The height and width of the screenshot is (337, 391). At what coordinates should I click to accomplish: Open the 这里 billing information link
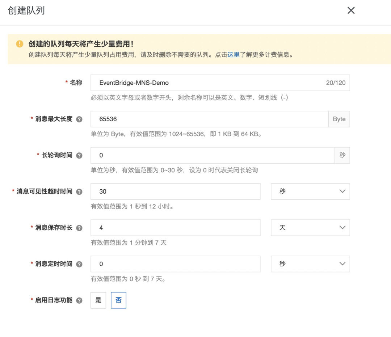coord(234,55)
